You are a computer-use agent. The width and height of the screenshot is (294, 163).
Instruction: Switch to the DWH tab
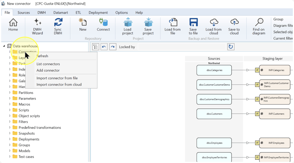point(41,12)
